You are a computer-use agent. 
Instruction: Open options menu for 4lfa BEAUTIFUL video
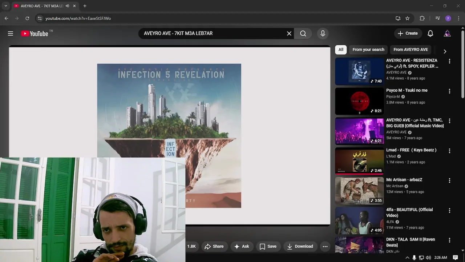(x=449, y=210)
